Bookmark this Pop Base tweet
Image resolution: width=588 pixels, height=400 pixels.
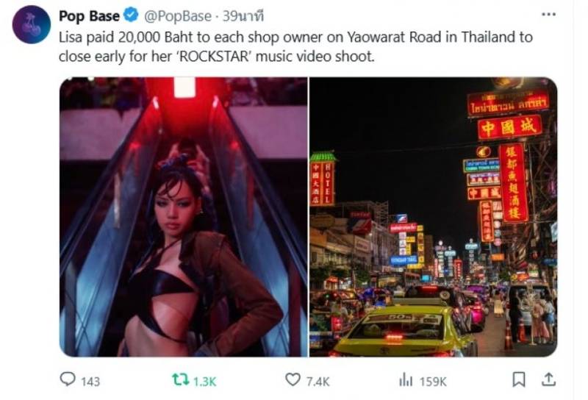pos(519,379)
